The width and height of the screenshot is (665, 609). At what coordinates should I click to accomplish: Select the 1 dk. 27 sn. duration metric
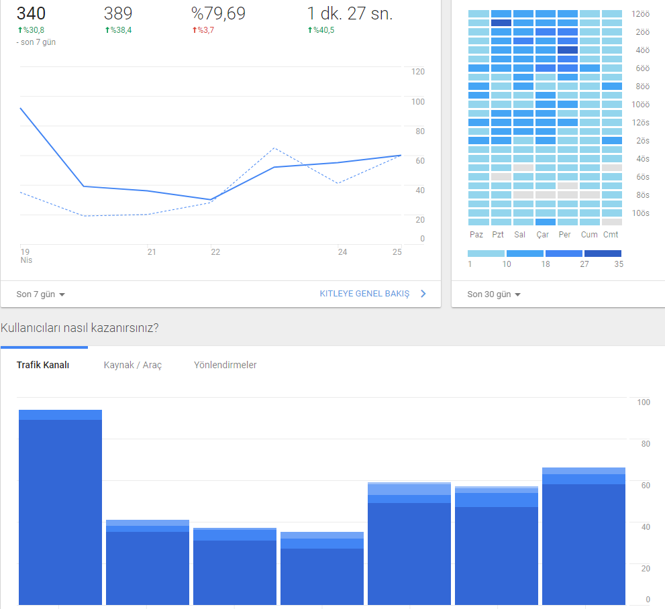350,13
